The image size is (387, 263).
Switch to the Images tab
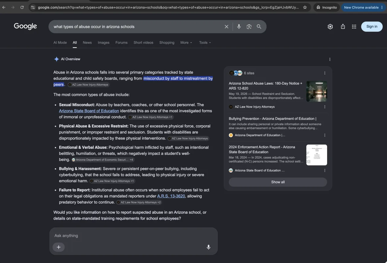103,43
